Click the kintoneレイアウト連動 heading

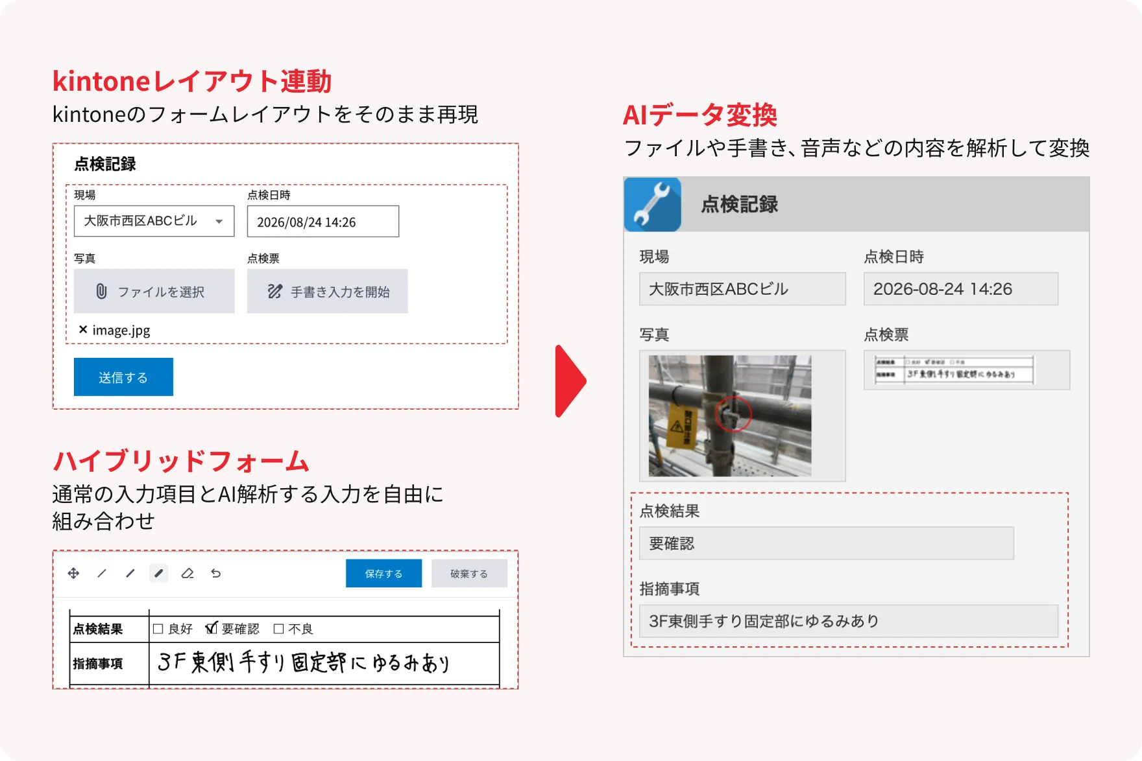coord(192,82)
